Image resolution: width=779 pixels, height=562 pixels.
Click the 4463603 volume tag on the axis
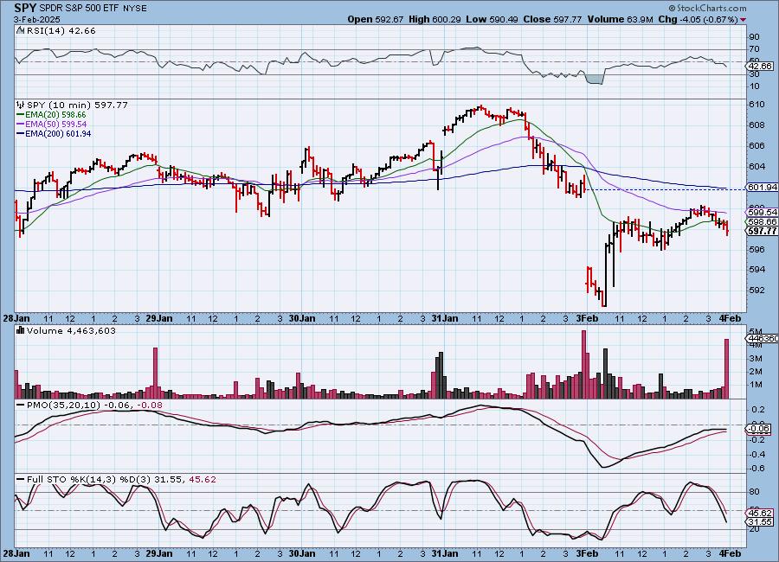coord(763,338)
